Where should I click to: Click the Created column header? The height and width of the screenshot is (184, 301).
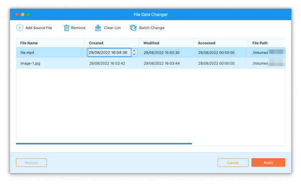[112, 43]
